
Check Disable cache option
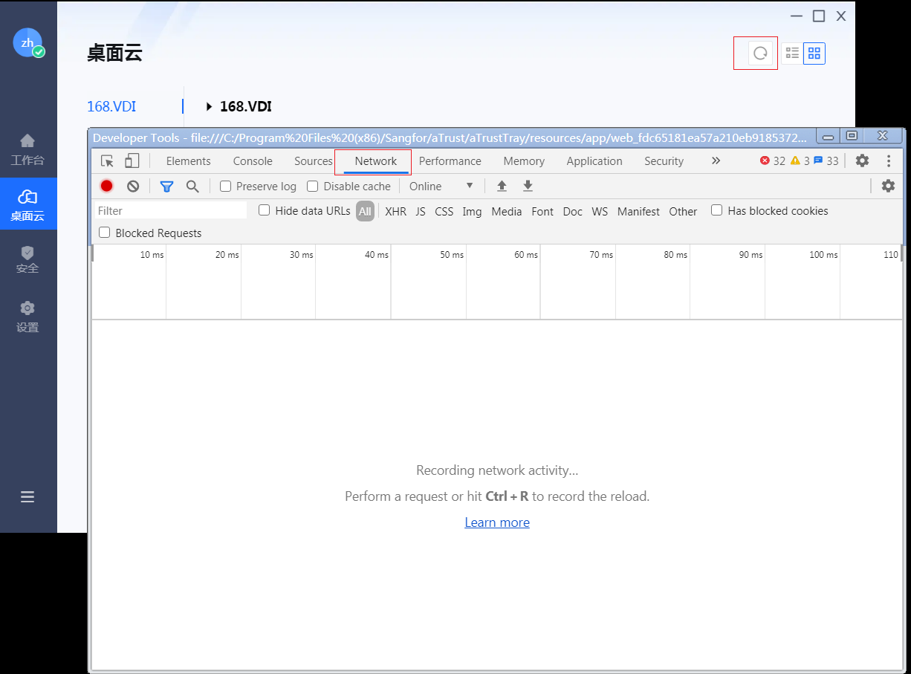coord(313,187)
